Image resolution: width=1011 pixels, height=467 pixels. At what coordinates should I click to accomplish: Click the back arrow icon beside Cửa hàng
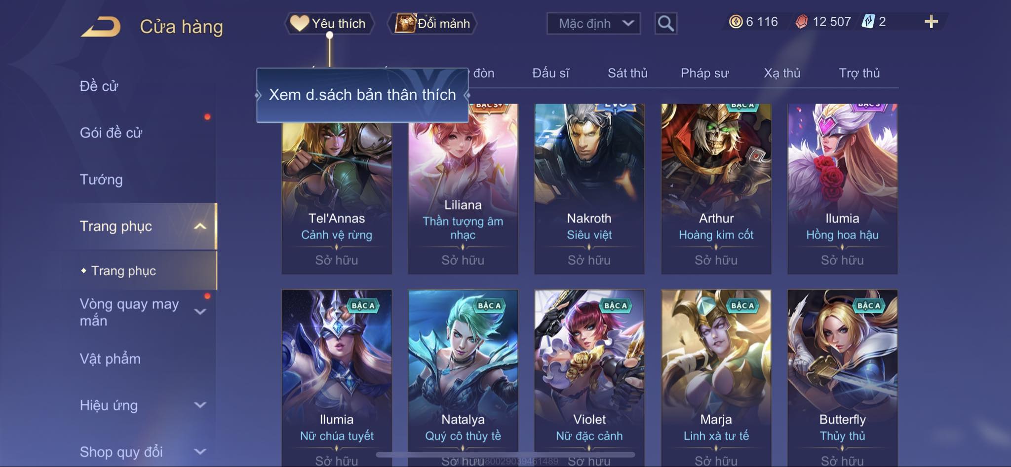click(101, 26)
